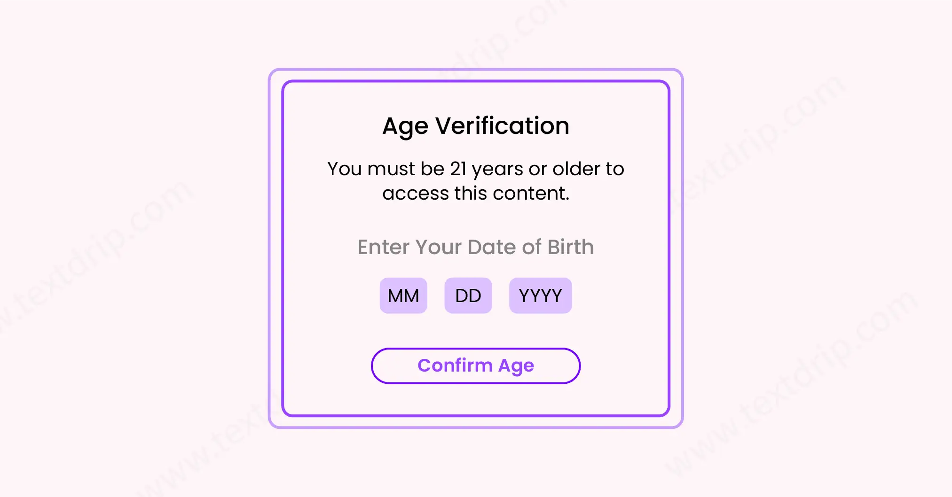Click the MM month input field

pyautogui.click(x=403, y=295)
